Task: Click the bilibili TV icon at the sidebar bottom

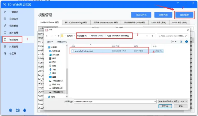Action: 18,110
